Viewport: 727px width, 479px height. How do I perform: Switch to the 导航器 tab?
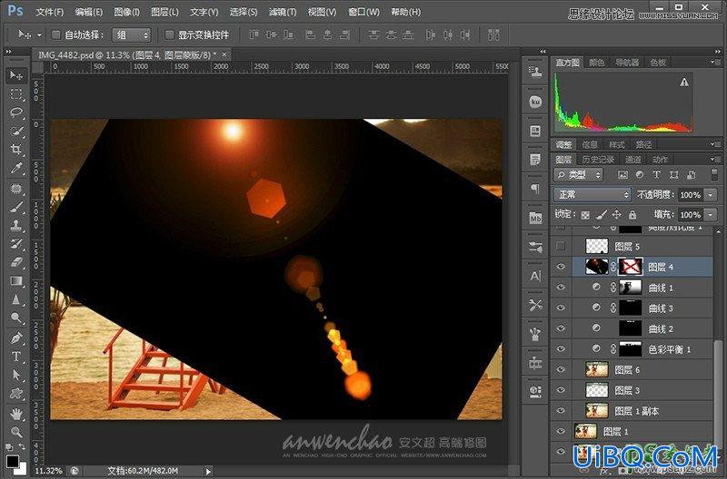tap(627, 63)
